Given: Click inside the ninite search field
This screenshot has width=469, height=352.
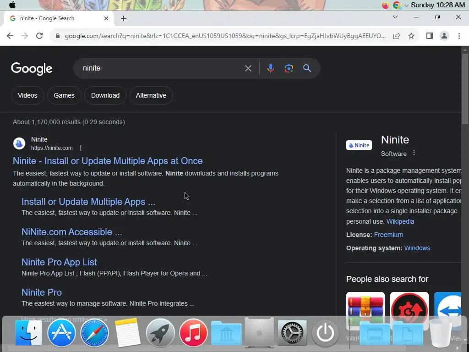Looking at the screenshot, I should [162, 68].
